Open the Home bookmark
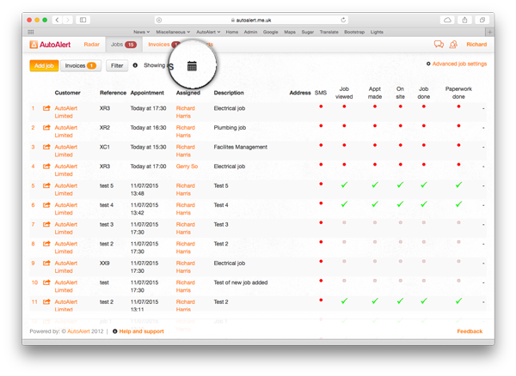This screenshot has width=516, height=376. click(232, 32)
